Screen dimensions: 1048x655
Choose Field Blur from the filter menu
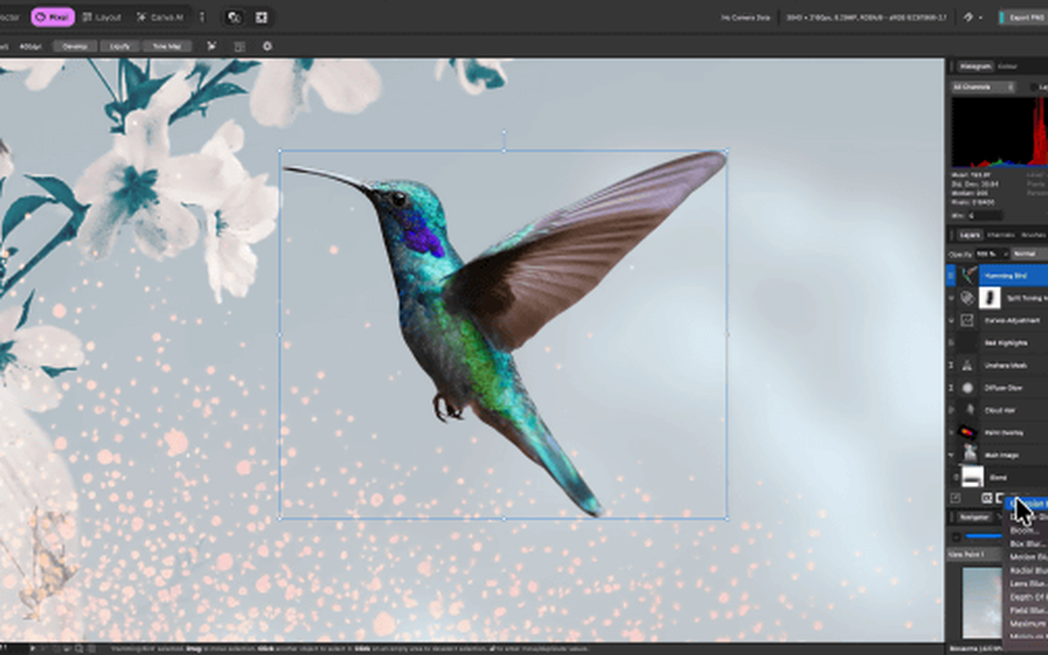tap(1026, 611)
